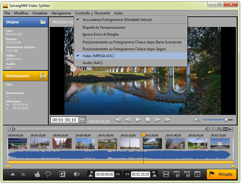Click the invert selection icon
Screen dimensions: 241x184
click(x=62, y=174)
